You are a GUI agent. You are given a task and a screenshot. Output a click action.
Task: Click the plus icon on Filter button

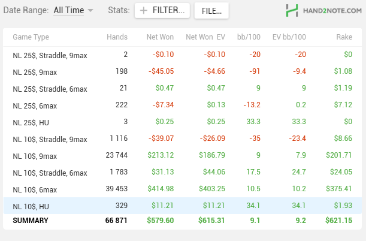tap(144, 10)
